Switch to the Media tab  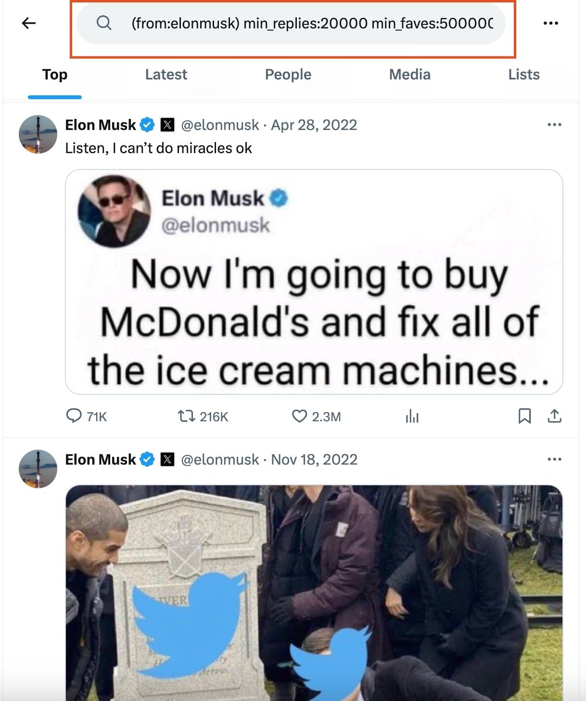click(x=410, y=75)
